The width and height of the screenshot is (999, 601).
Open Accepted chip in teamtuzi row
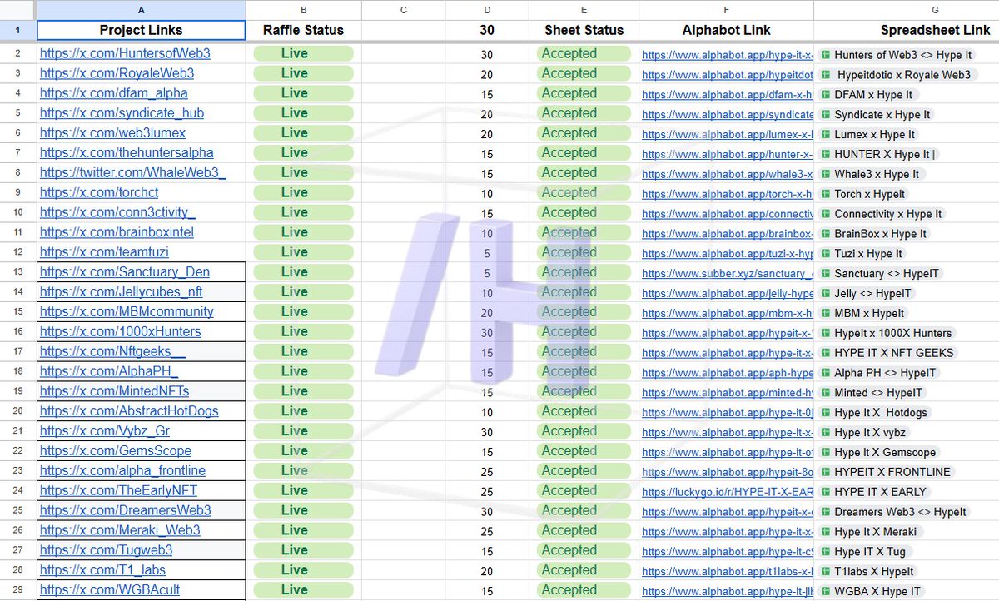click(584, 252)
